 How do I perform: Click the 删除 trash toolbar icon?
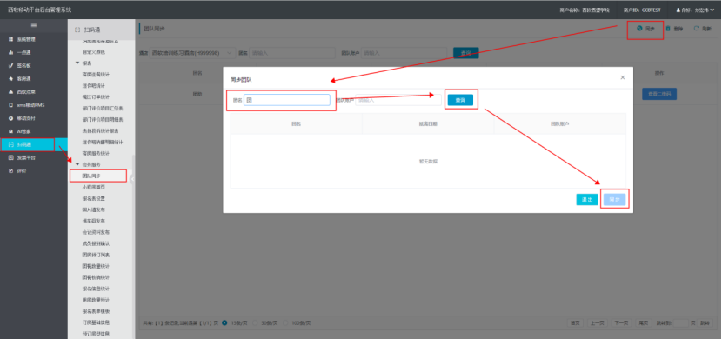pyautogui.click(x=674, y=29)
